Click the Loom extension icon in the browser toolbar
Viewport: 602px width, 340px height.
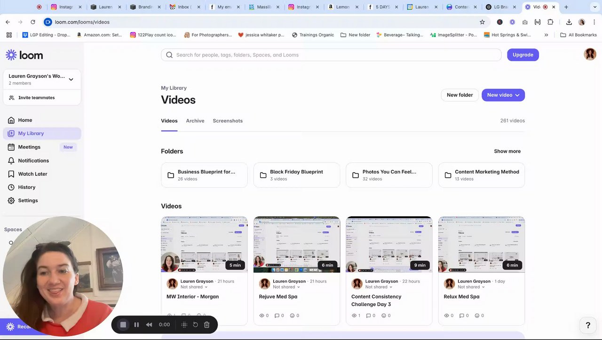pyautogui.click(x=512, y=22)
